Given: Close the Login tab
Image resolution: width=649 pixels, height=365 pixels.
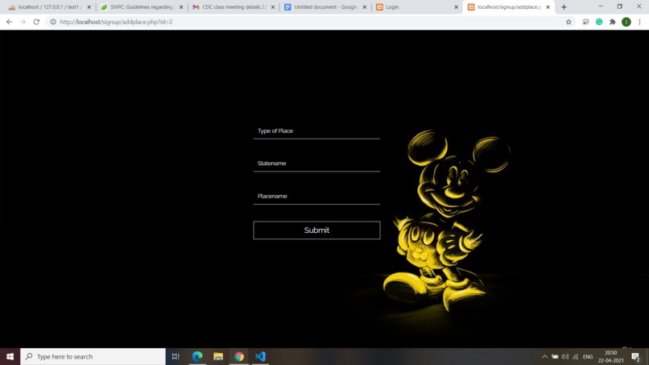Looking at the screenshot, I should (456, 7).
